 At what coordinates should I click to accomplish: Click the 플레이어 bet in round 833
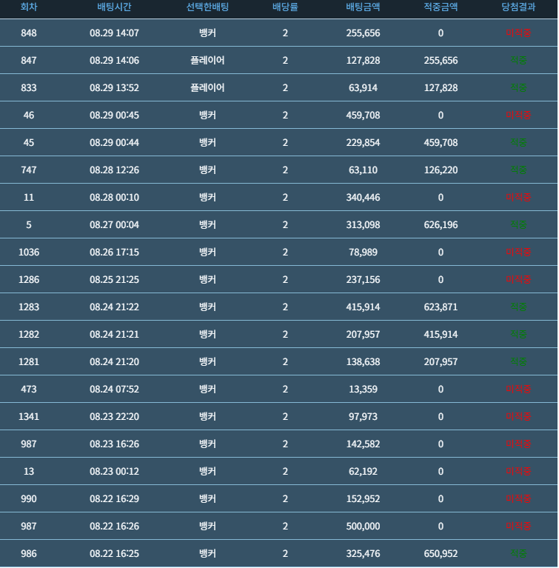coord(207,87)
